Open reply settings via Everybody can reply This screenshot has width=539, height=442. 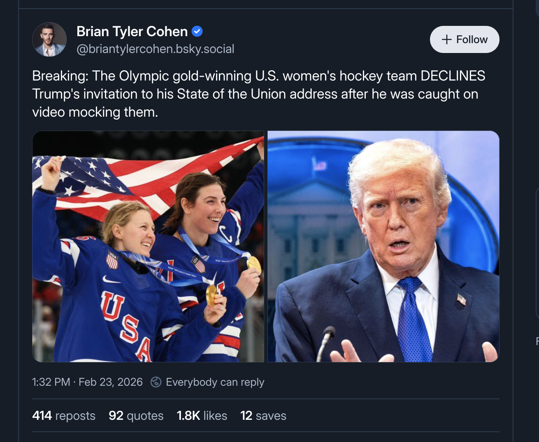215,382
